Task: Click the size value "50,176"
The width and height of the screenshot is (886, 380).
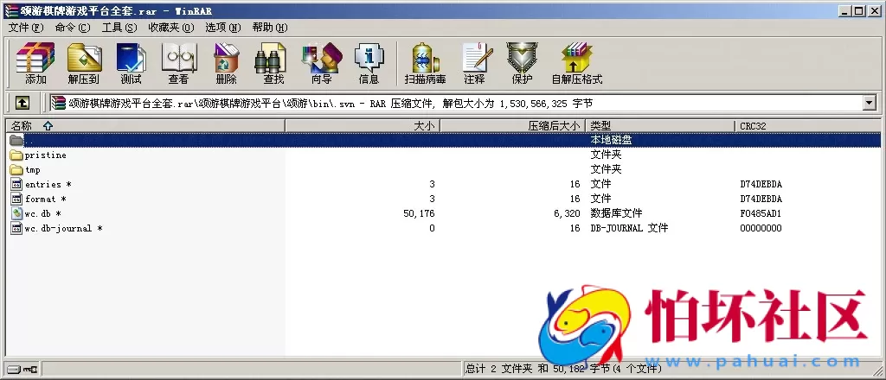Action: pyautogui.click(x=420, y=213)
